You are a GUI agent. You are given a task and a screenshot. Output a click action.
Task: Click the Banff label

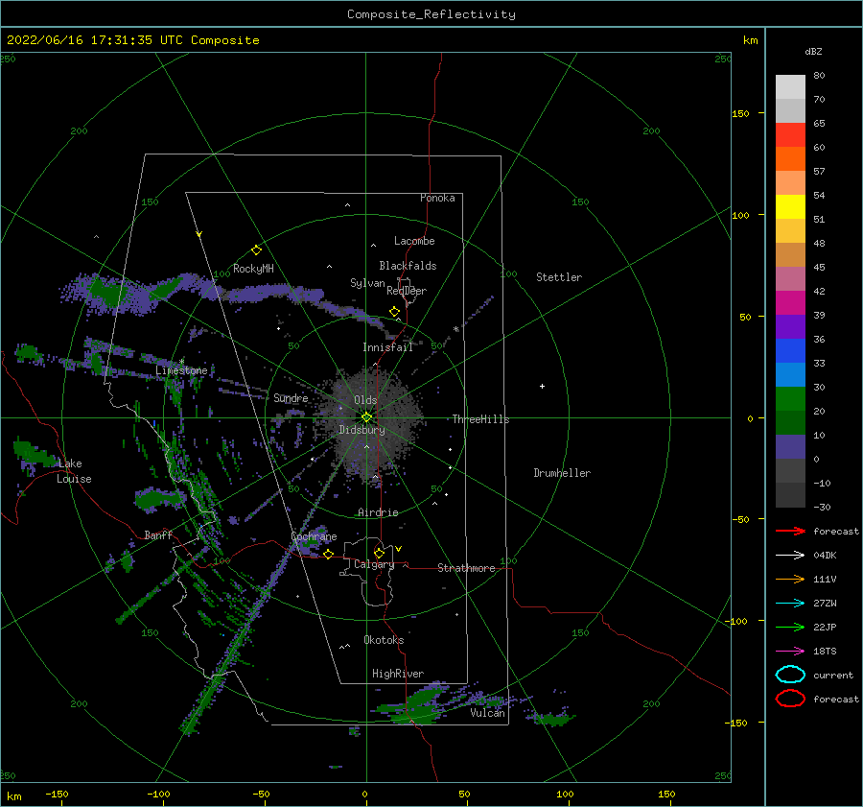(x=158, y=534)
